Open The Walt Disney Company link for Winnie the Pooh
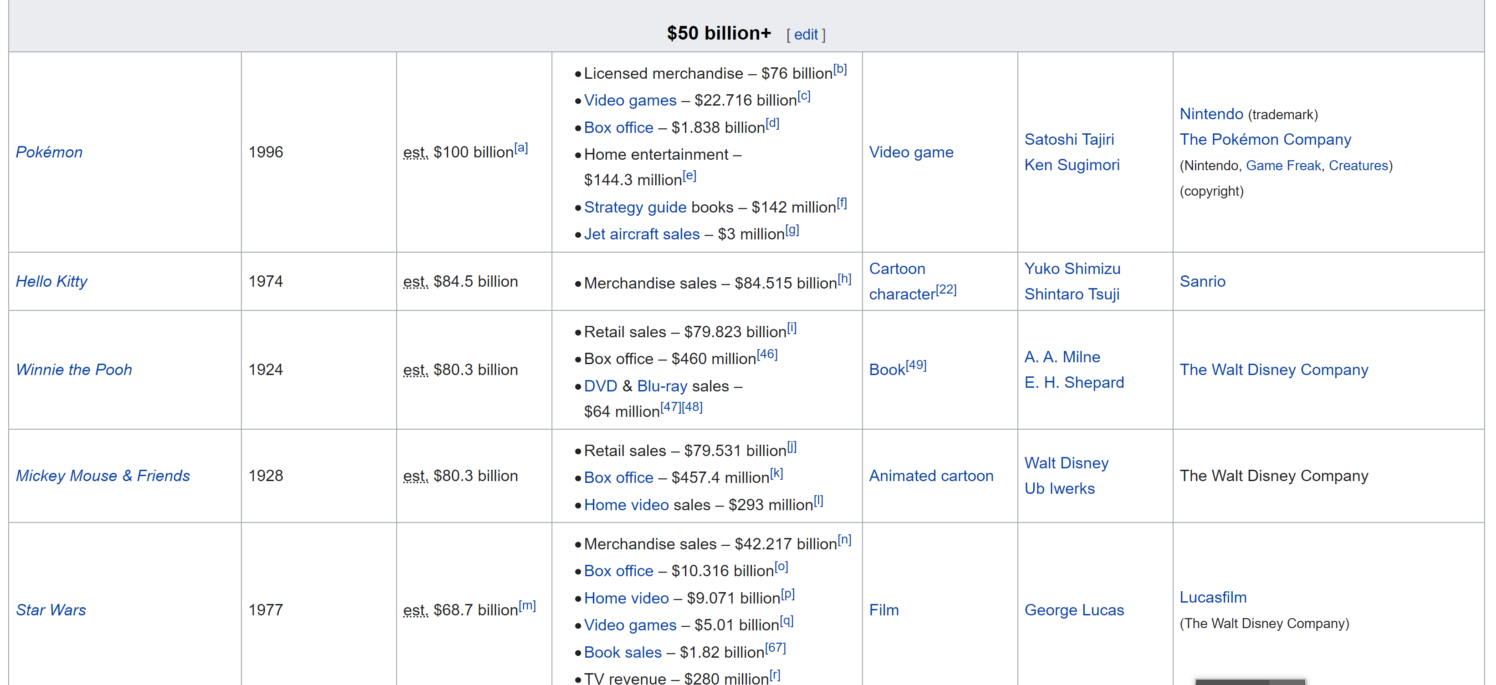This screenshot has width=1496, height=685. click(1274, 370)
